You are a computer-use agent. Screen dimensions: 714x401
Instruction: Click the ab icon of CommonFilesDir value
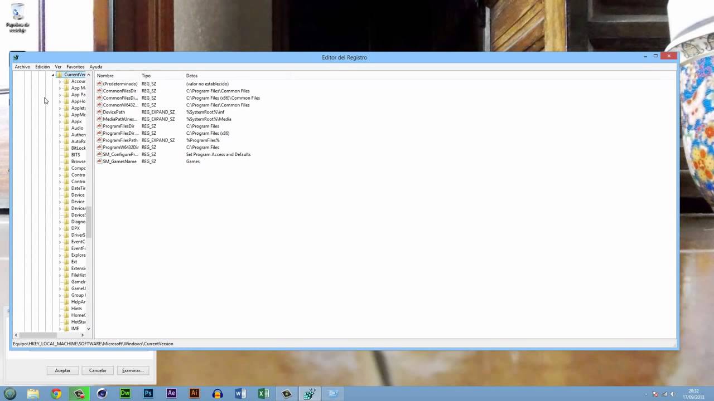[x=99, y=91]
